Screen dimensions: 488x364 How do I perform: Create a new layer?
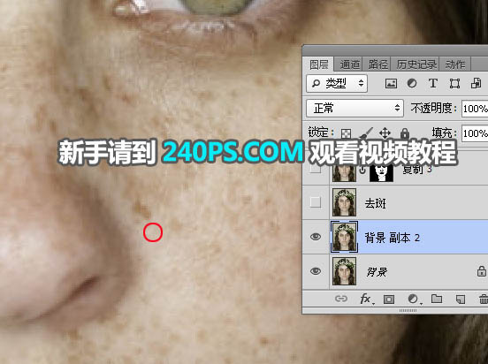(x=461, y=300)
